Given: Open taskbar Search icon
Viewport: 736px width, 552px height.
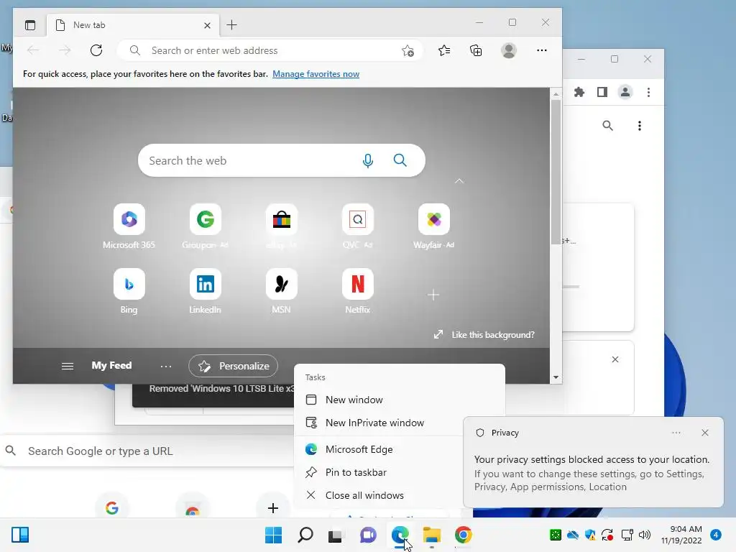Looking at the screenshot, I should click(x=305, y=535).
